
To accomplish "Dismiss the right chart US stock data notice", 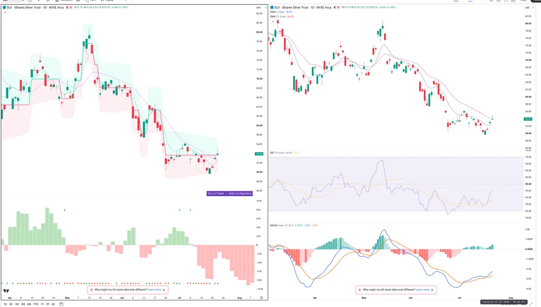I will point(433,290).
